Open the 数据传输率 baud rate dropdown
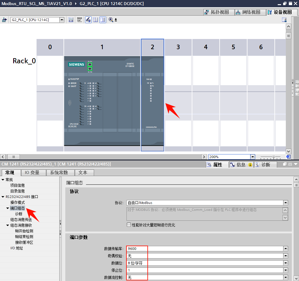299x281 pixels. (286, 249)
